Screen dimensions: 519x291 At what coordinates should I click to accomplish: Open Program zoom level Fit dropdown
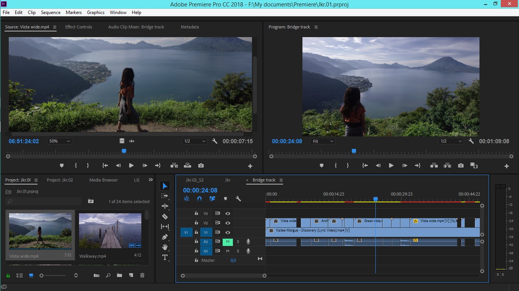(x=323, y=141)
